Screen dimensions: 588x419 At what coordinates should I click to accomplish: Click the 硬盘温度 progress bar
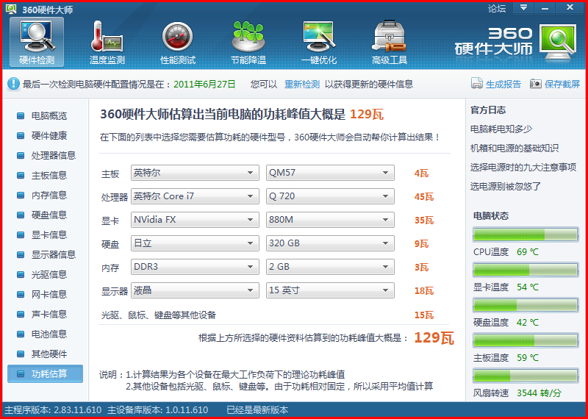[x=526, y=305]
